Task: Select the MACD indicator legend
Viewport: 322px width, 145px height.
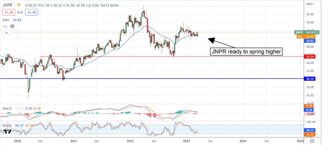Action: pyautogui.click(x=7, y=108)
